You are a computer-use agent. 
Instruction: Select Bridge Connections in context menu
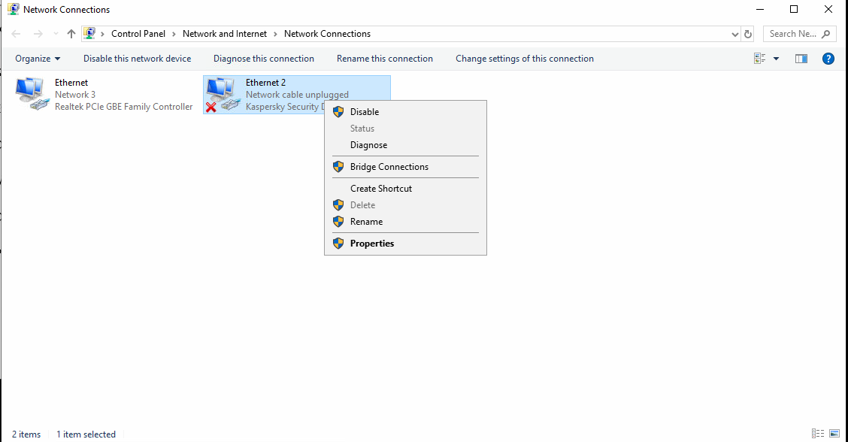[389, 167]
